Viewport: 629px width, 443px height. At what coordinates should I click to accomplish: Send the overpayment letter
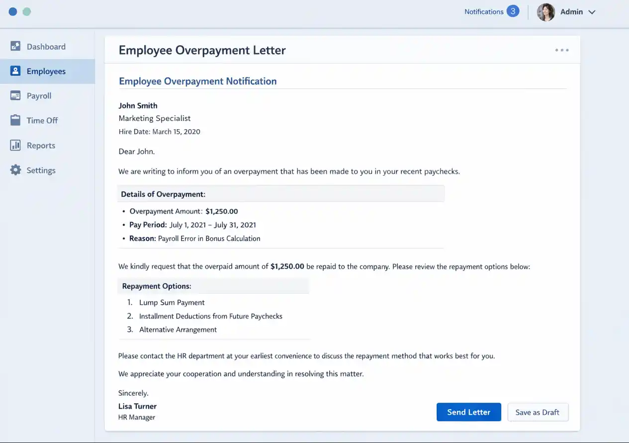468,412
